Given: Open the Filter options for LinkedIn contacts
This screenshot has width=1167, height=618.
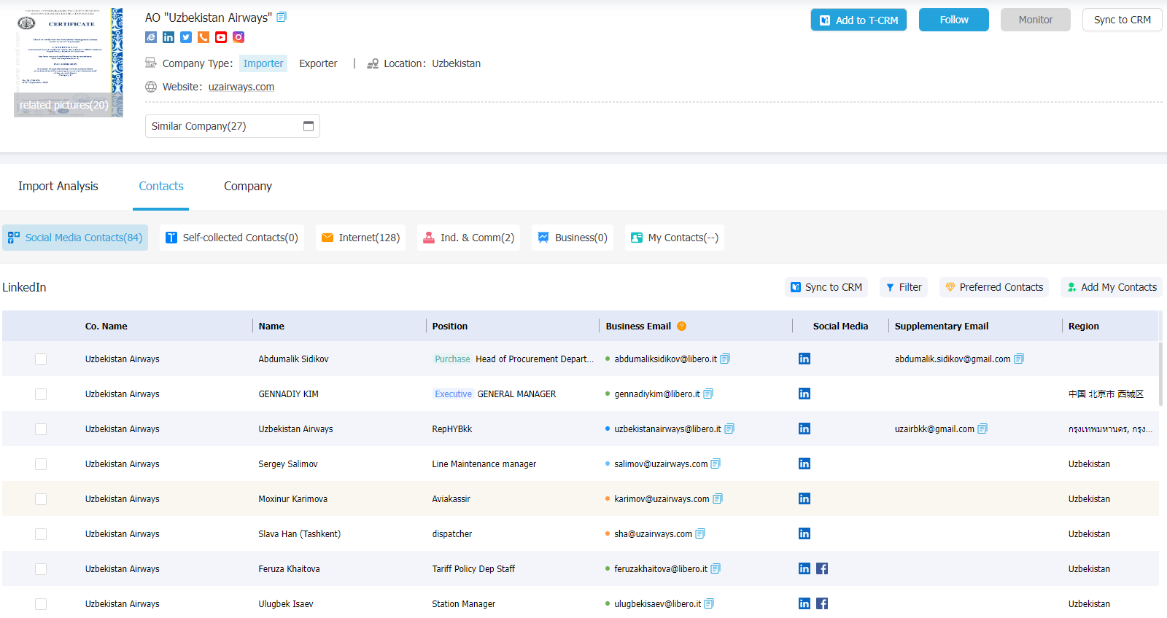Looking at the screenshot, I should 904,287.
